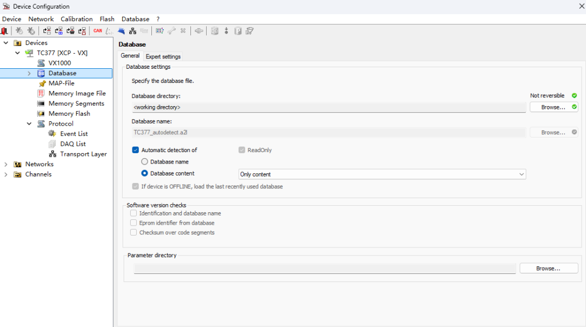The image size is (586, 327).
Task: Click the grayed-out X toolbar icon
Action: [x=183, y=31]
